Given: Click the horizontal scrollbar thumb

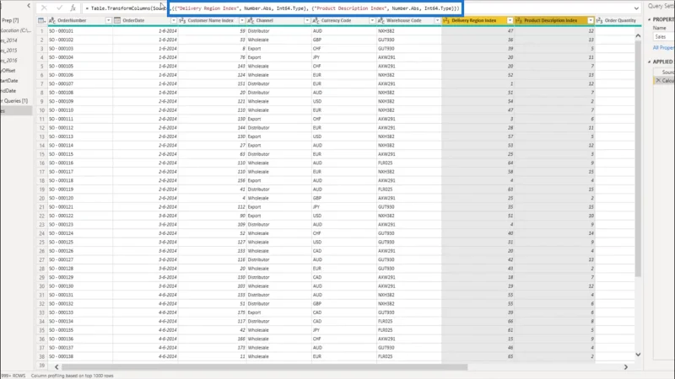Looking at the screenshot, I should pos(264,367).
